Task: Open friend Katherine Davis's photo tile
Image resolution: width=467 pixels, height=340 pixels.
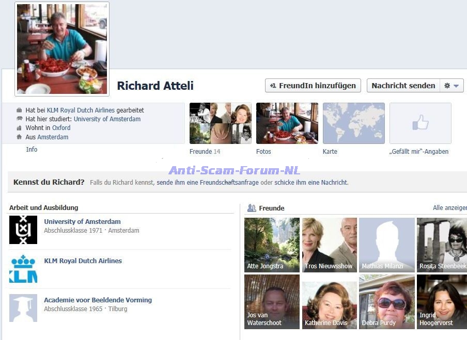Action: [329, 302]
